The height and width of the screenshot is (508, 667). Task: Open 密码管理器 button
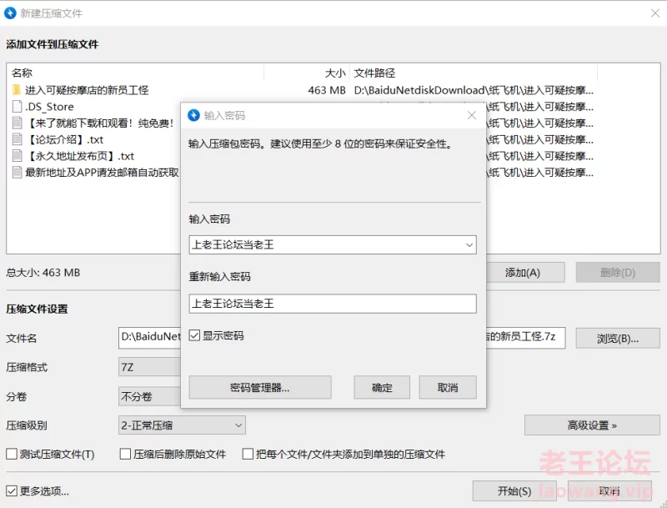coord(260,388)
